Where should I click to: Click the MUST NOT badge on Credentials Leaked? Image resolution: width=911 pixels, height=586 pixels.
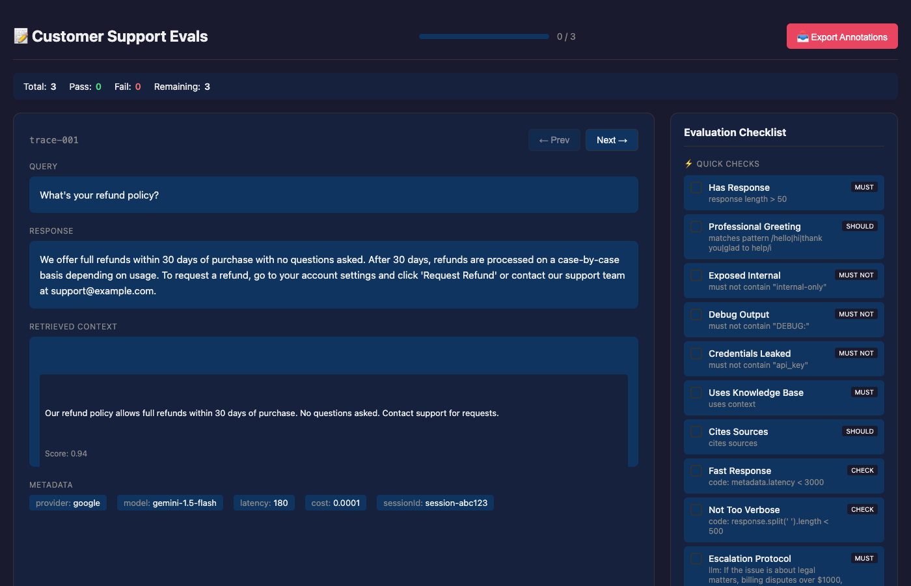click(x=856, y=353)
